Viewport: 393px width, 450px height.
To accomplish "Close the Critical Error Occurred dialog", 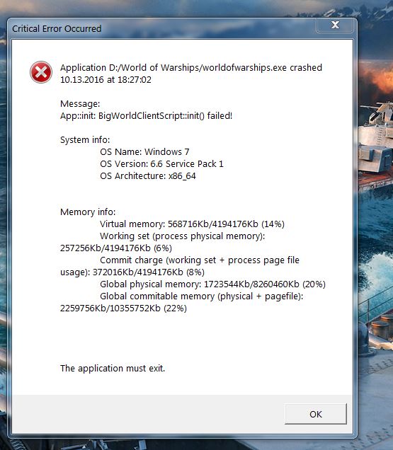I will [x=335, y=25].
